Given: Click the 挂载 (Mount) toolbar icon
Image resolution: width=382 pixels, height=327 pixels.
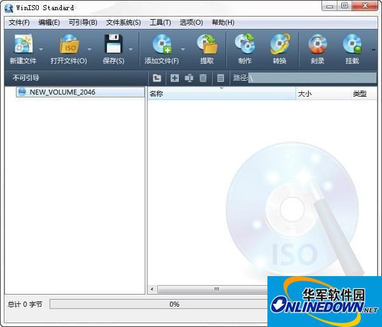Looking at the screenshot, I should pyautogui.click(x=352, y=45).
